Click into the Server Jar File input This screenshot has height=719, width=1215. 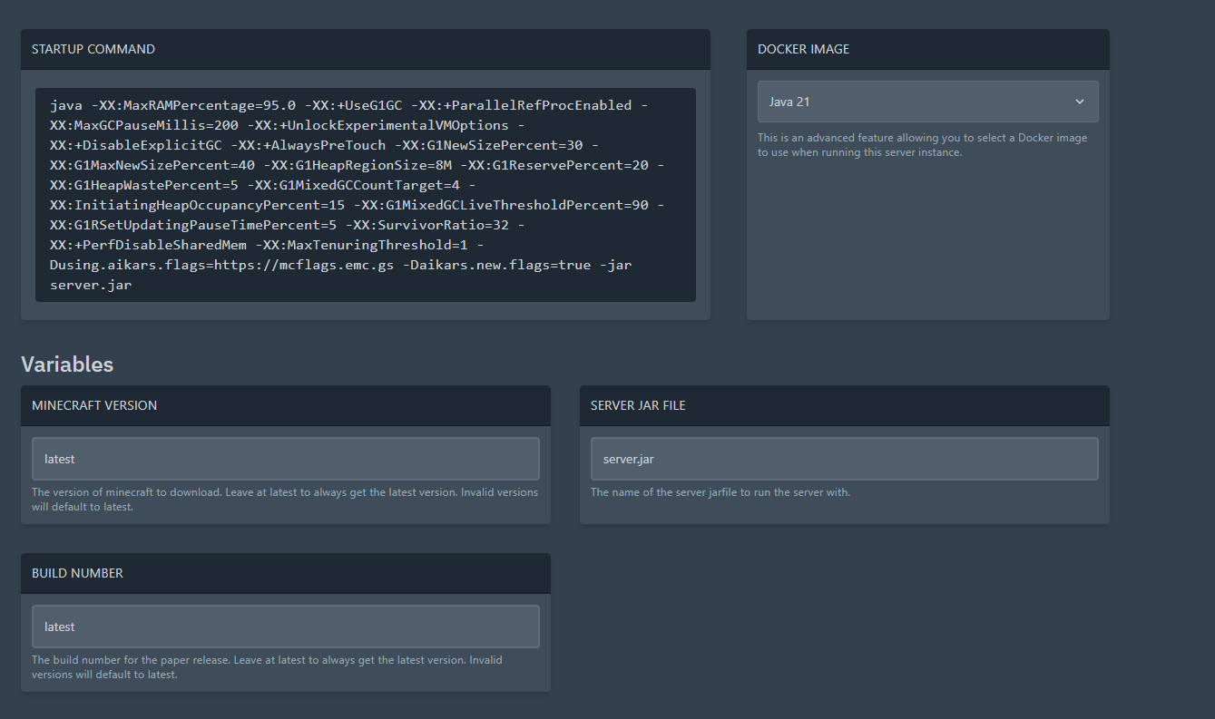(x=844, y=459)
